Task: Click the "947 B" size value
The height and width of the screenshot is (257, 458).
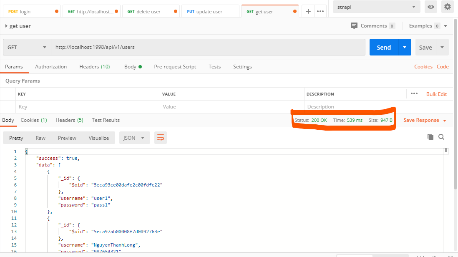Action: (x=386, y=120)
